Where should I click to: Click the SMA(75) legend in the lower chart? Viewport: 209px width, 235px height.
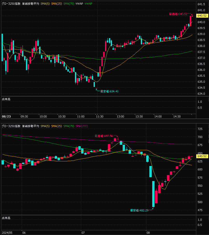69,126
